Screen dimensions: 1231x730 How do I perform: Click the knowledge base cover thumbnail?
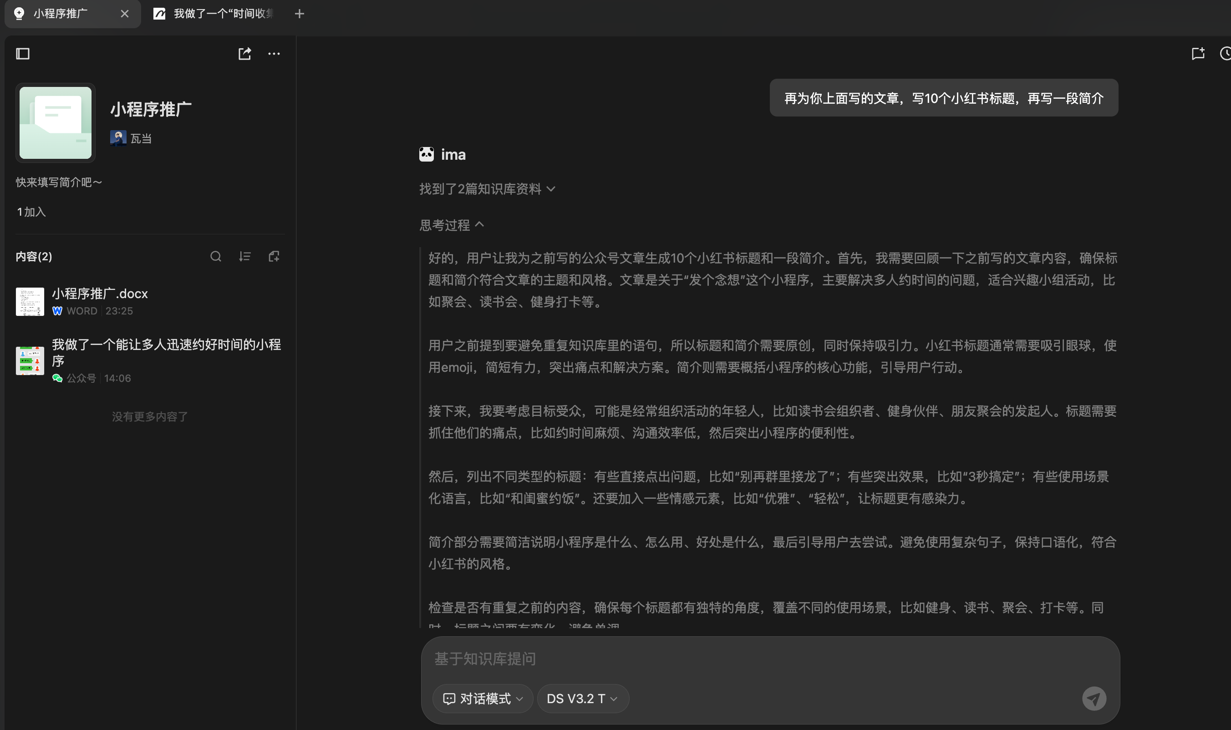pyautogui.click(x=56, y=123)
